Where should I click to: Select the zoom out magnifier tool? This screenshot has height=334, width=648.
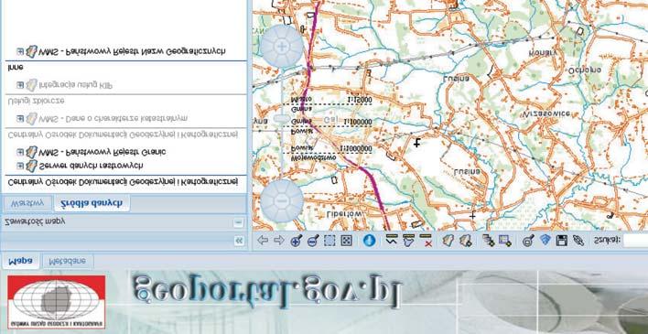(313, 241)
